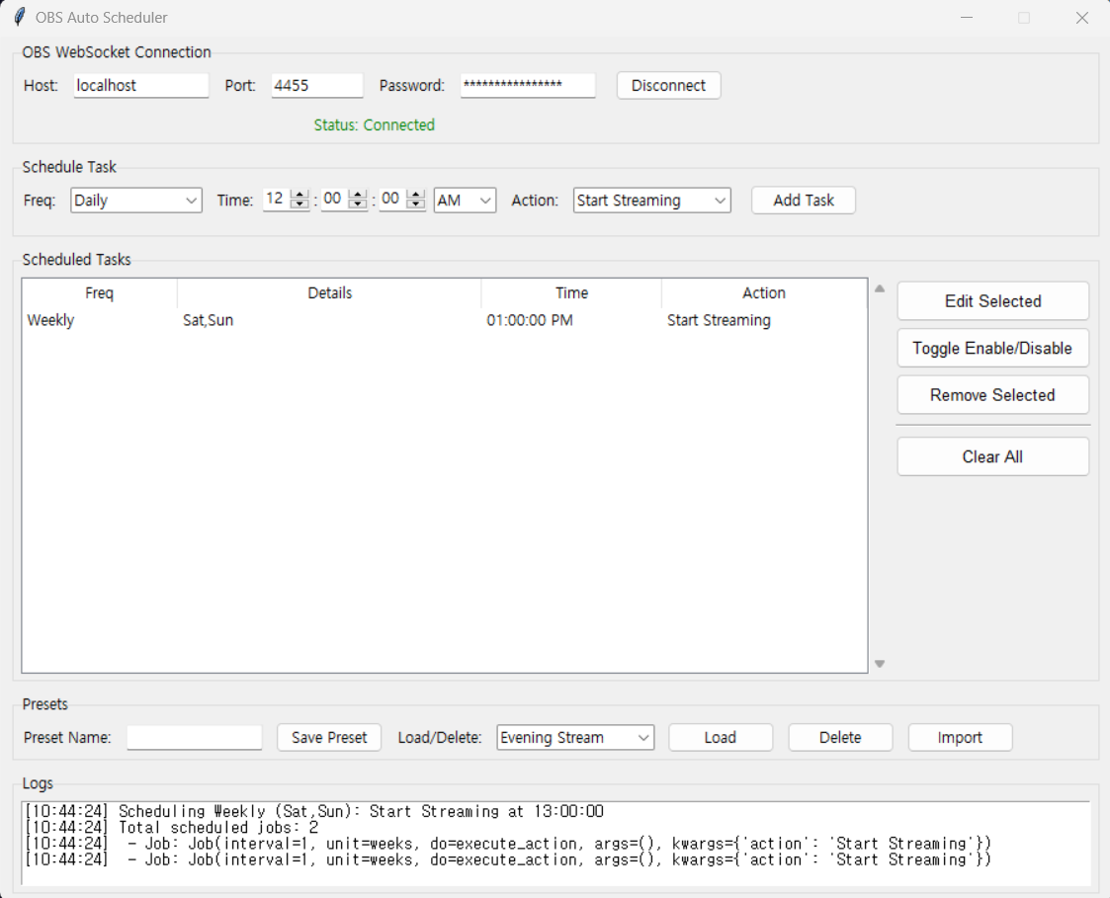Screen dimensions: 1110x898
Task: Click the scrollbar up arrow in task list
Action: click(879, 287)
